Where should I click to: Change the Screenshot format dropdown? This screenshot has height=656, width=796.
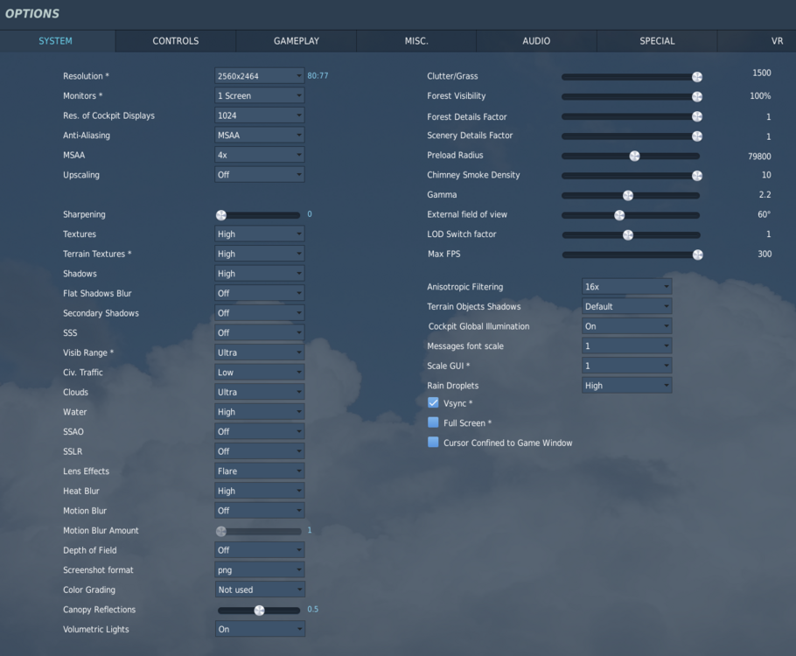tap(260, 570)
